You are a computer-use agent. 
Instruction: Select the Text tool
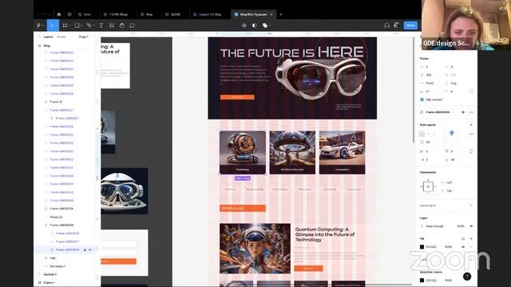point(101,26)
